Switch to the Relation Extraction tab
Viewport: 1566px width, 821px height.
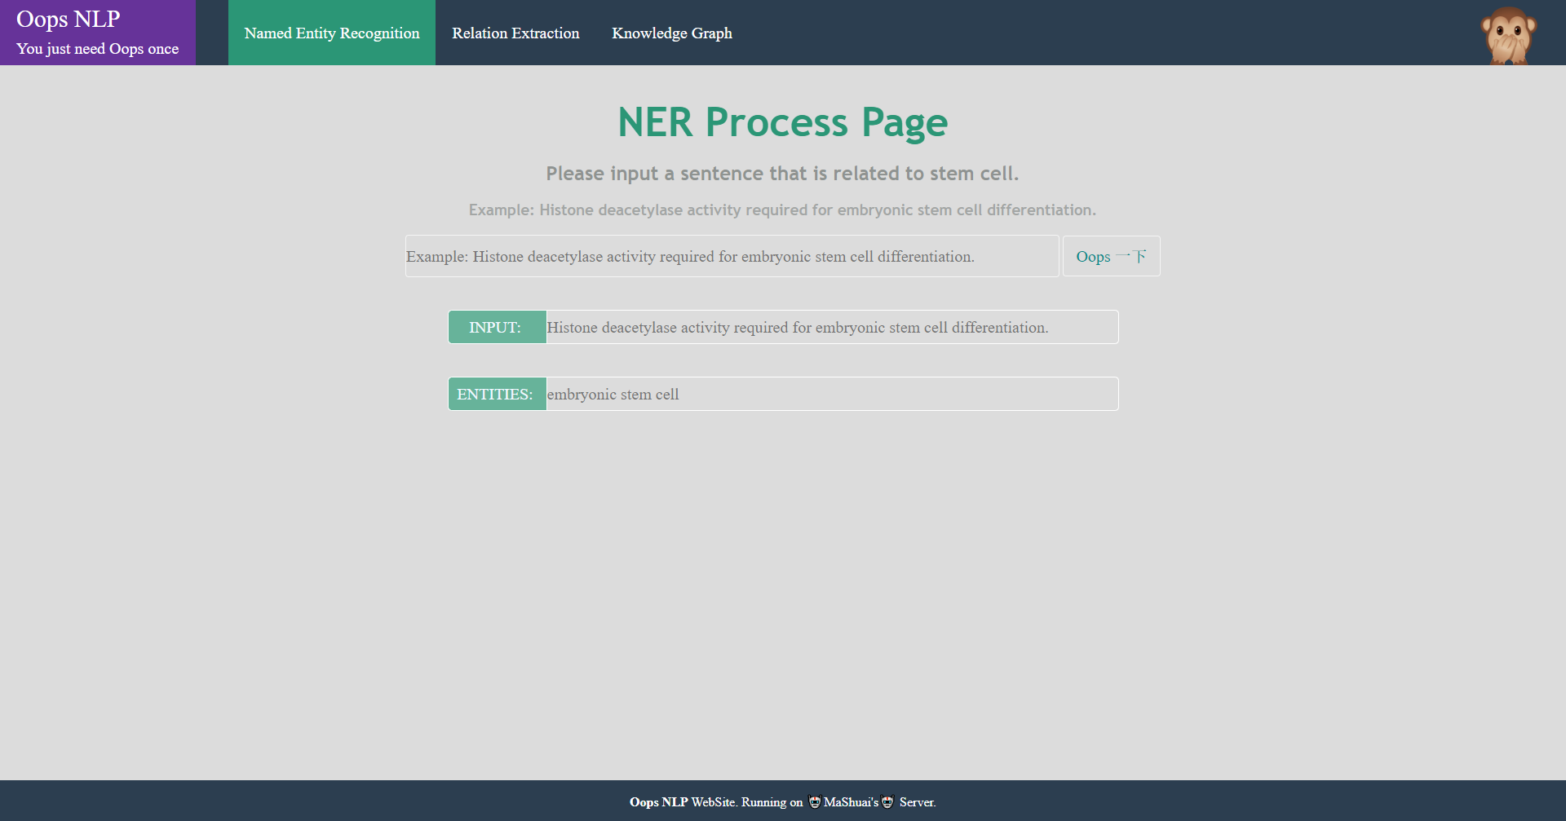coord(515,33)
